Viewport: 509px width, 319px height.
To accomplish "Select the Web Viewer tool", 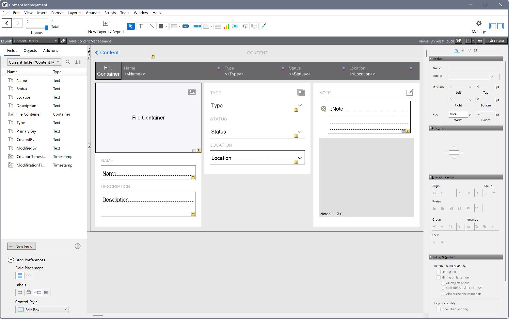I will coord(235,26).
